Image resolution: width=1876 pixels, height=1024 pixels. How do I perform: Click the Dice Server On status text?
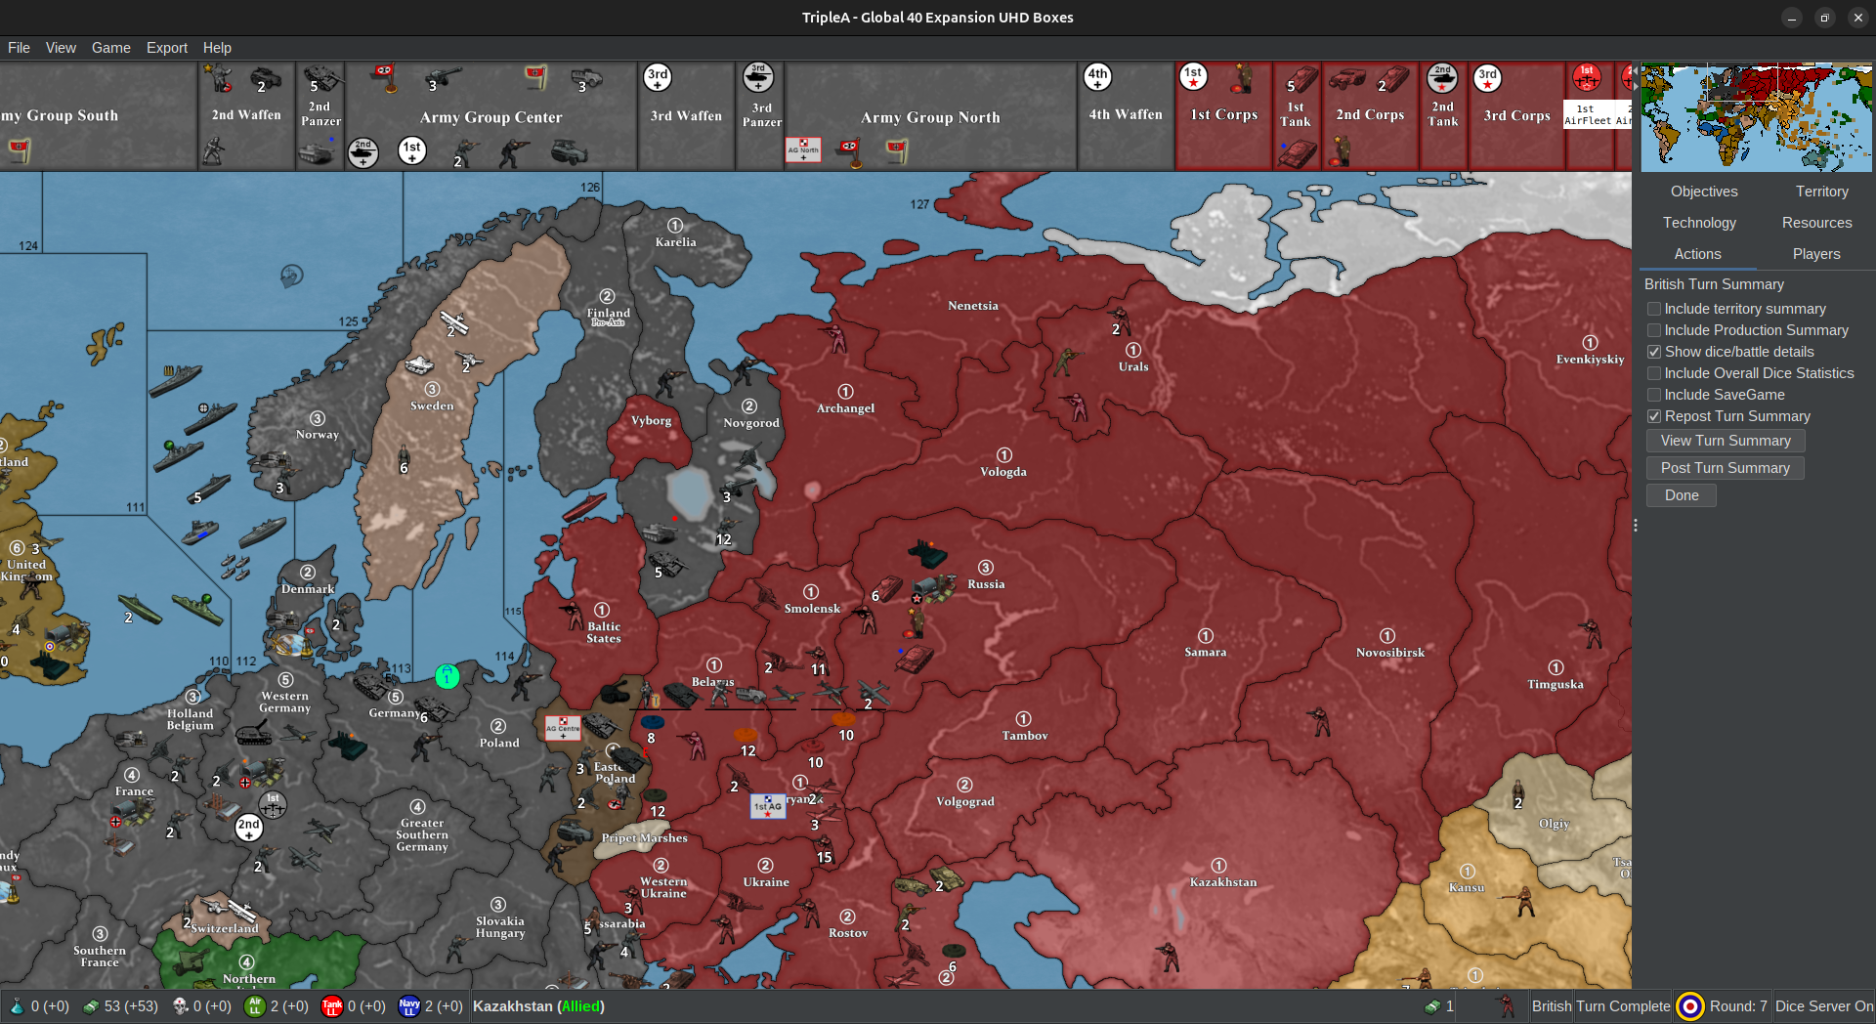click(1824, 1006)
